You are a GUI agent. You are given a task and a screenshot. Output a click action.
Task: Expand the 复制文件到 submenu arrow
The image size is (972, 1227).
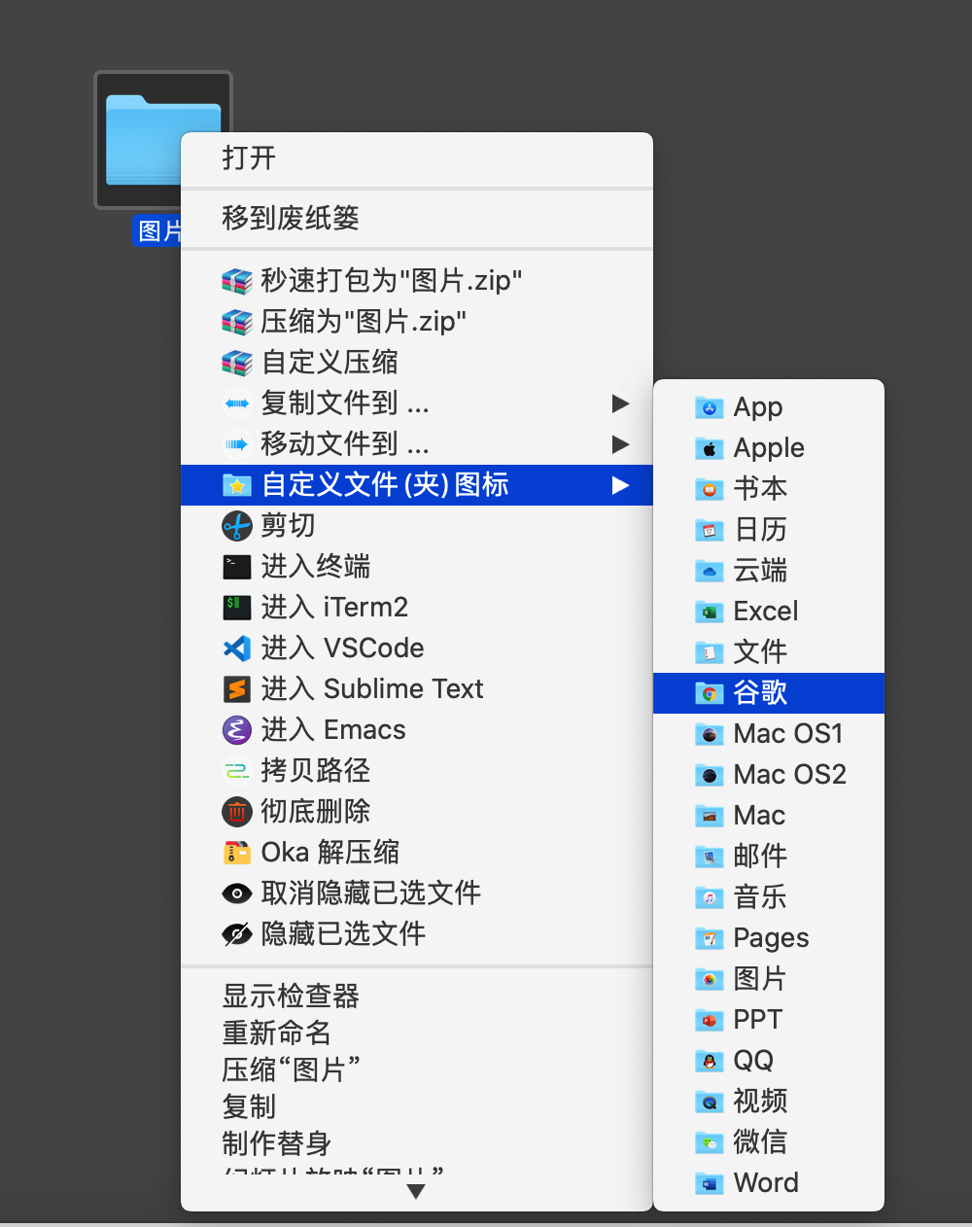tap(620, 403)
